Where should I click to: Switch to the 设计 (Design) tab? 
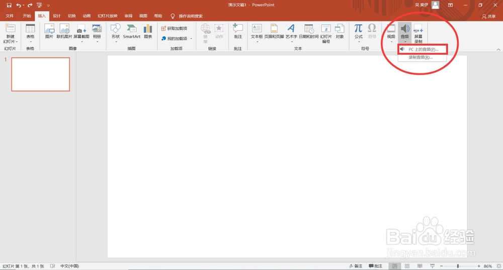pos(57,16)
